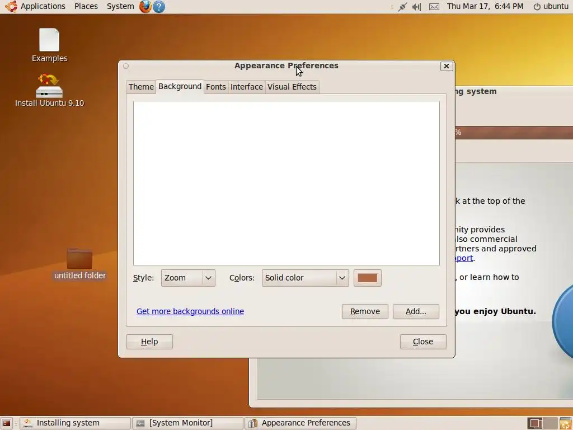Click the Add... button

(416, 311)
